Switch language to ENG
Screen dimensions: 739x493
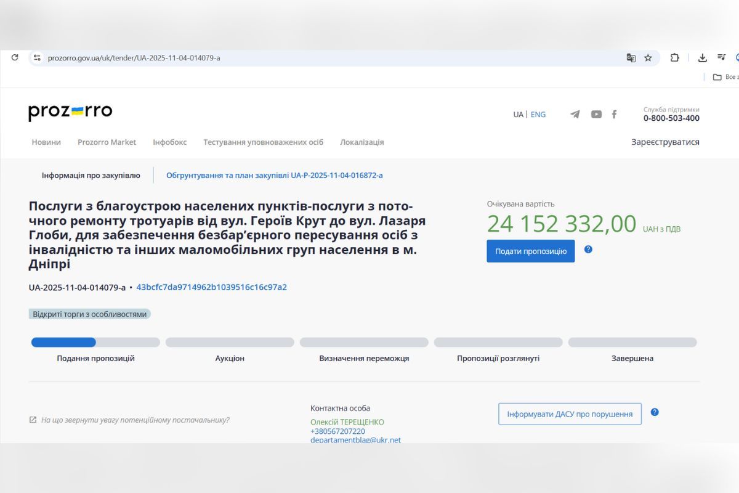tap(538, 114)
